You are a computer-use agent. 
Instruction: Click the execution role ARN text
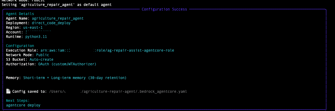point(107,50)
